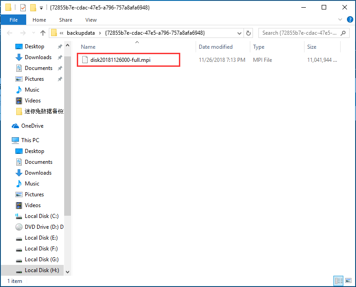Screen dimensions: 356x287
Task: Refresh the current folder
Action: pos(248,33)
